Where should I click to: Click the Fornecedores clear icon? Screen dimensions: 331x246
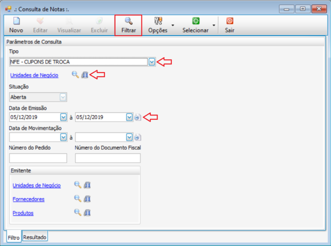tap(87, 199)
